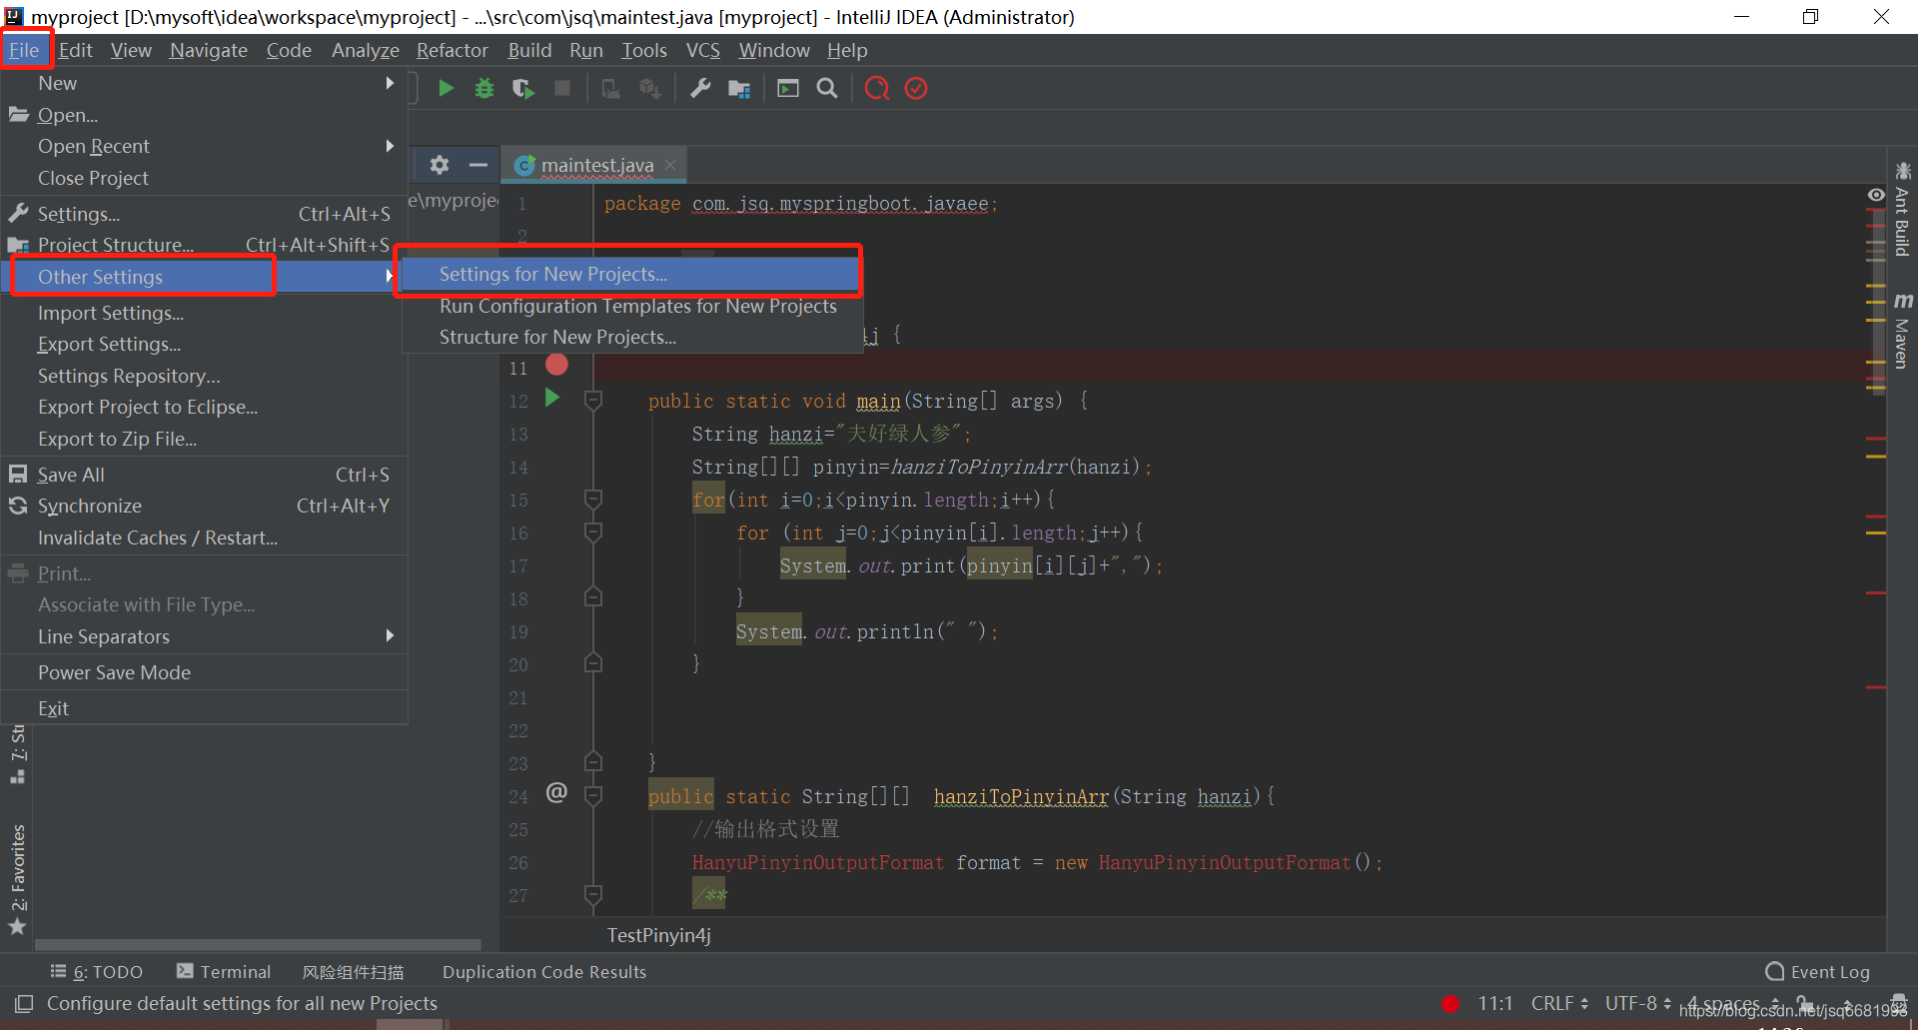Choose Settings for New Projects...
This screenshot has width=1918, height=1030.
click(x=629, y=274)
